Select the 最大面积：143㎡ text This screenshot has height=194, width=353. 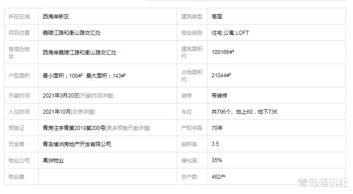pos(106,75)
